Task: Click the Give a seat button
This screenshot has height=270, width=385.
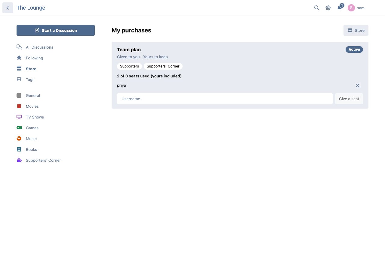Action: click(349, 99)
